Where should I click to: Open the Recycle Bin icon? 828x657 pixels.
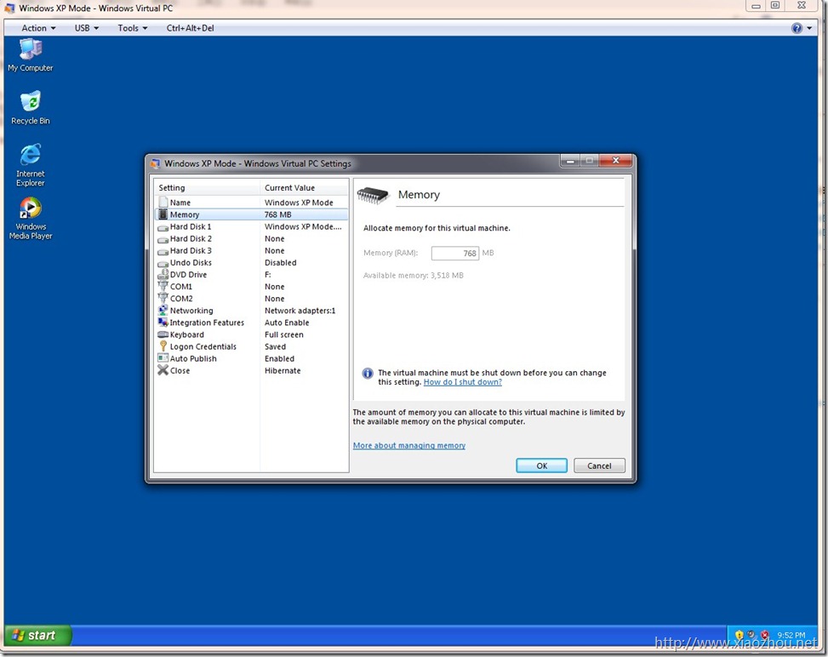coord(31,108)
